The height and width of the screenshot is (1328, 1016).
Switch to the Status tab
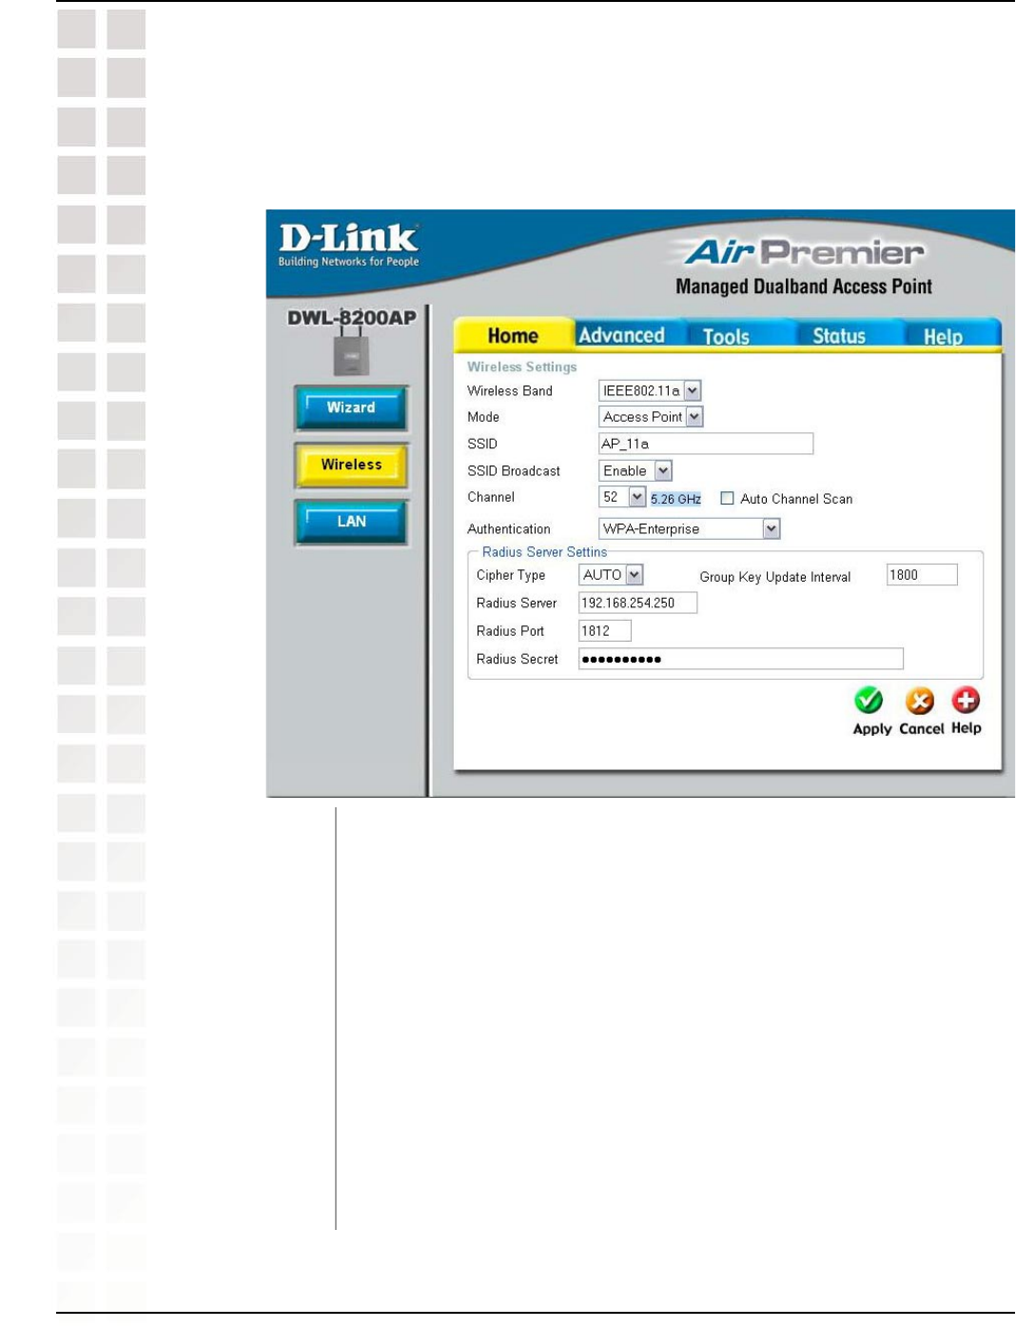(838, 336)
